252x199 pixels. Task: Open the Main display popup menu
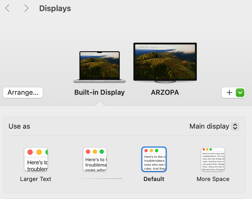[214, 126]
